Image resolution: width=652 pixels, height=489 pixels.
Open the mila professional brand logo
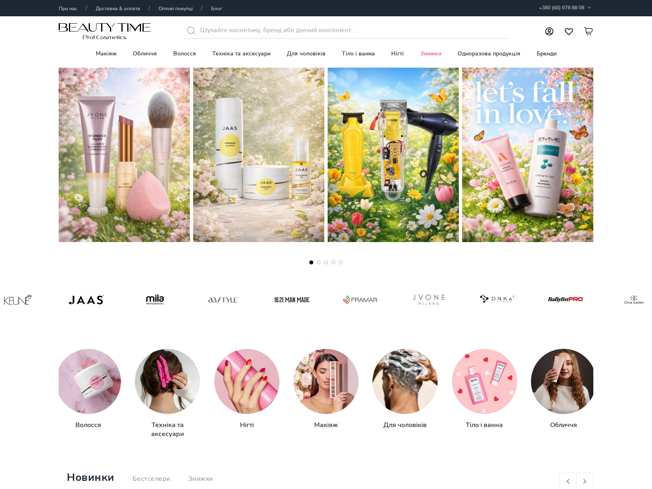point(155,300)
